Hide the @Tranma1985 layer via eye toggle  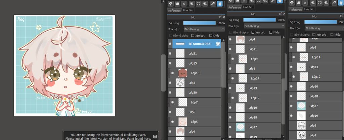pos(170,44)
